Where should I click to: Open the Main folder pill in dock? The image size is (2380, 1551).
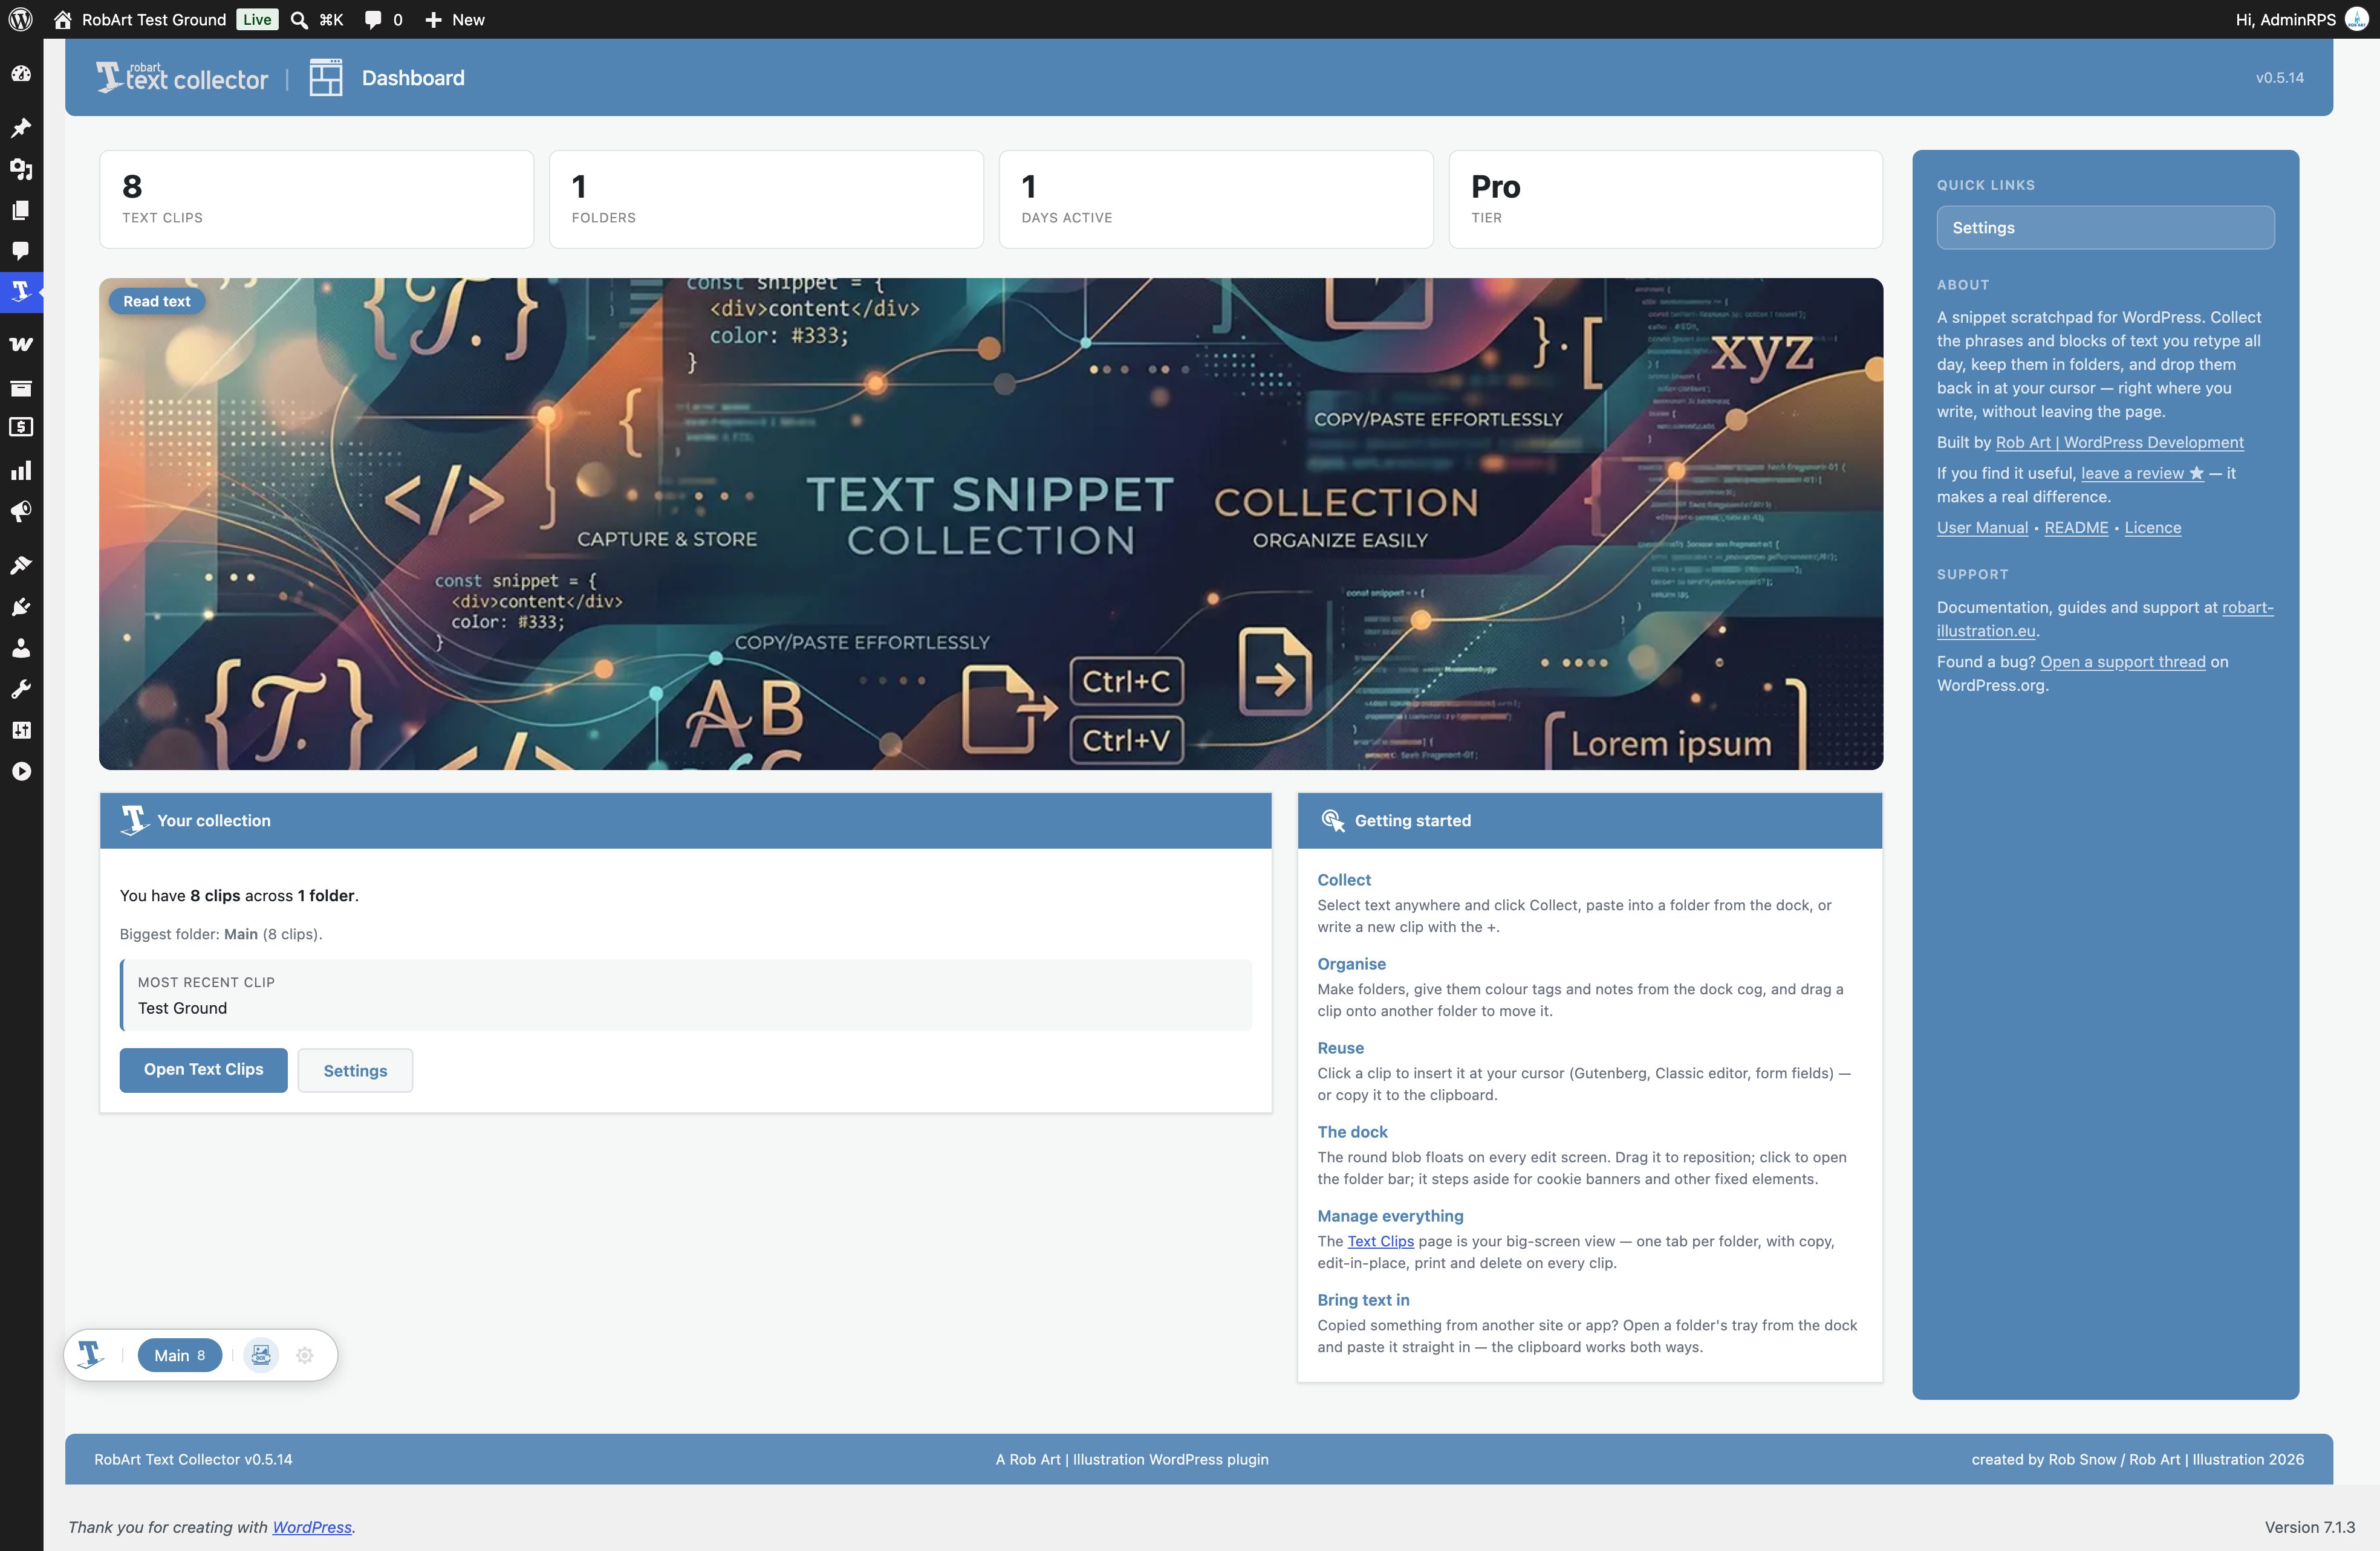point(180,1355)
